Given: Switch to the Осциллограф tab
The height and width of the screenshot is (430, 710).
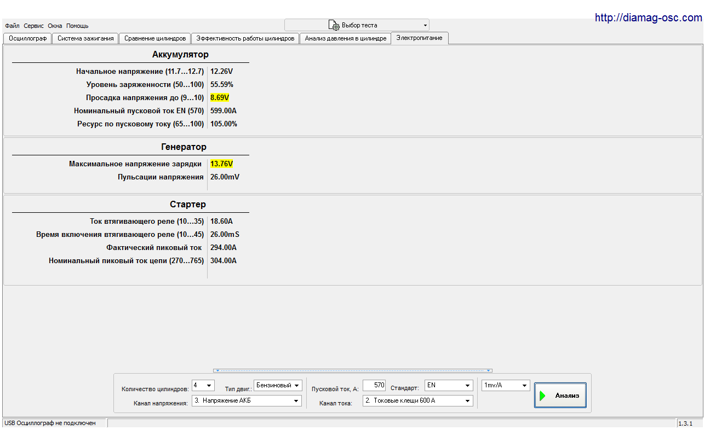Looking at the screenshot, I should click(27, 38).
